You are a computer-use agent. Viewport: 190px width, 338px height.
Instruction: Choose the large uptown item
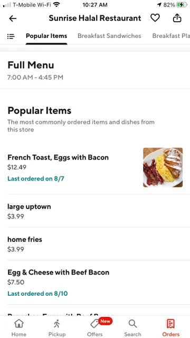(x=95, y=211)
